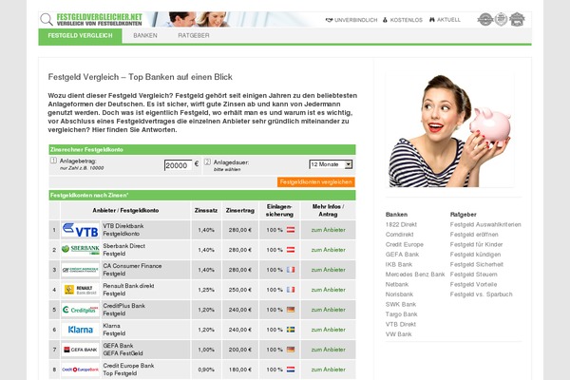This screenshot has height=380, width=570.
Task: Open the Targo Bank sidebar link
Action: 401,314
